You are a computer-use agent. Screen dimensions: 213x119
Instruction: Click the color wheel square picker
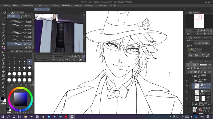click(21, 99)
